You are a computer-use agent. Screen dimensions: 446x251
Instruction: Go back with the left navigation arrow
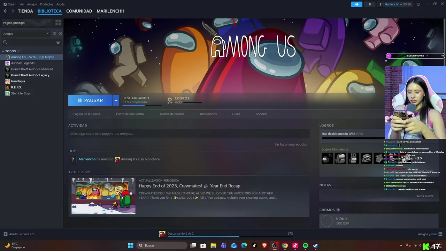(5, 11)
